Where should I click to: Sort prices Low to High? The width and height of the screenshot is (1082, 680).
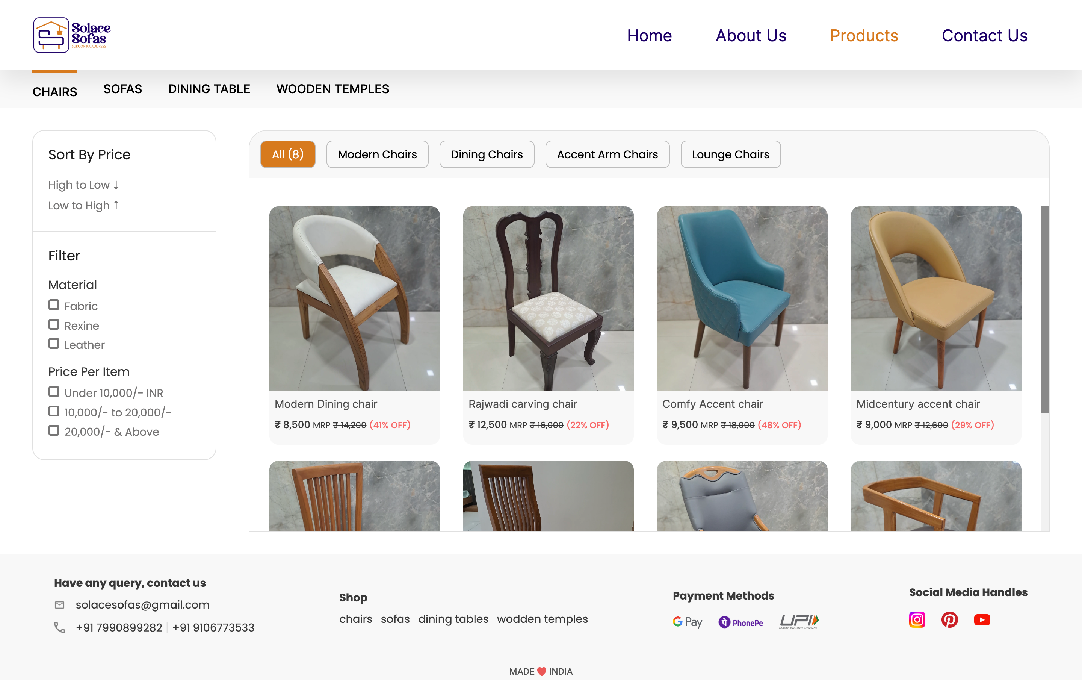[83, 205]
